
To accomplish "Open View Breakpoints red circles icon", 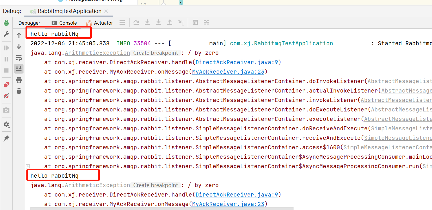I will point(6,85).
